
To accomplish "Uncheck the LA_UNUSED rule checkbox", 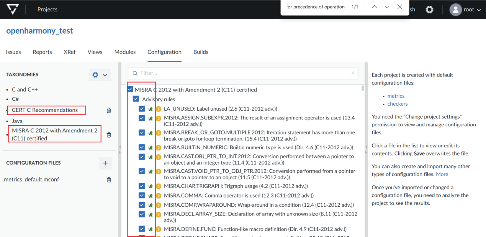I will click(x=142, y=109).
